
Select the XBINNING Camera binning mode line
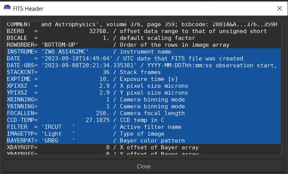tap(144, 100)
